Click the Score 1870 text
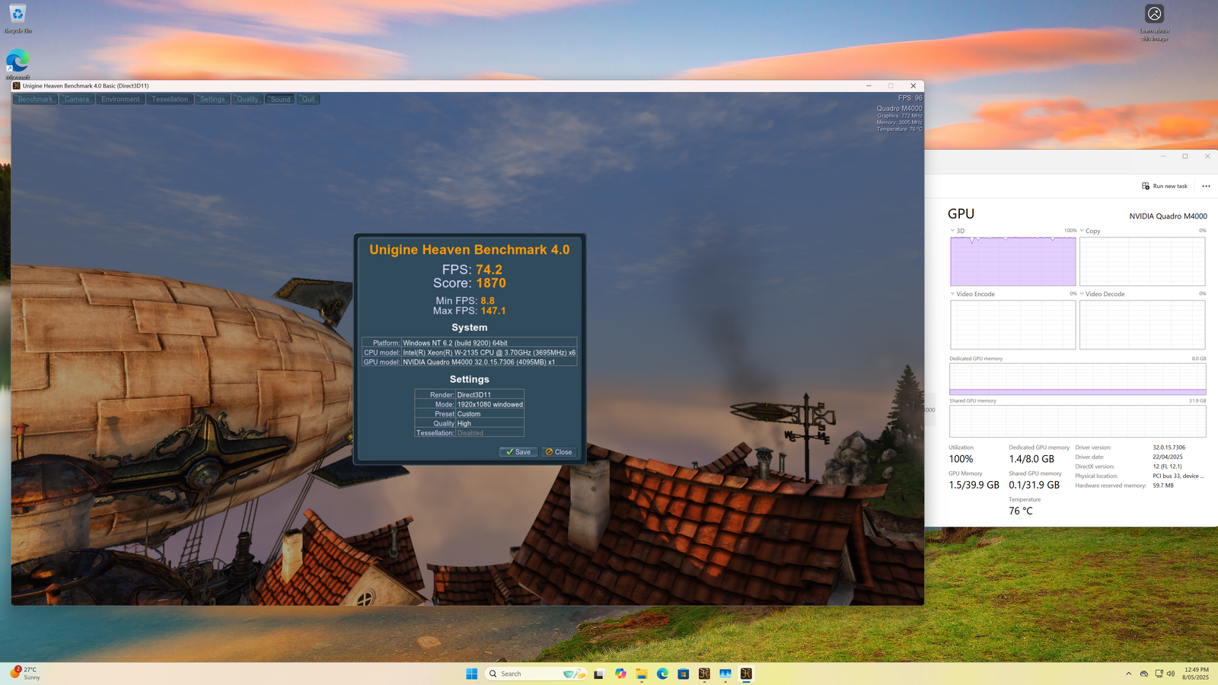This screenshot has width=1218, height=685. 470,283
